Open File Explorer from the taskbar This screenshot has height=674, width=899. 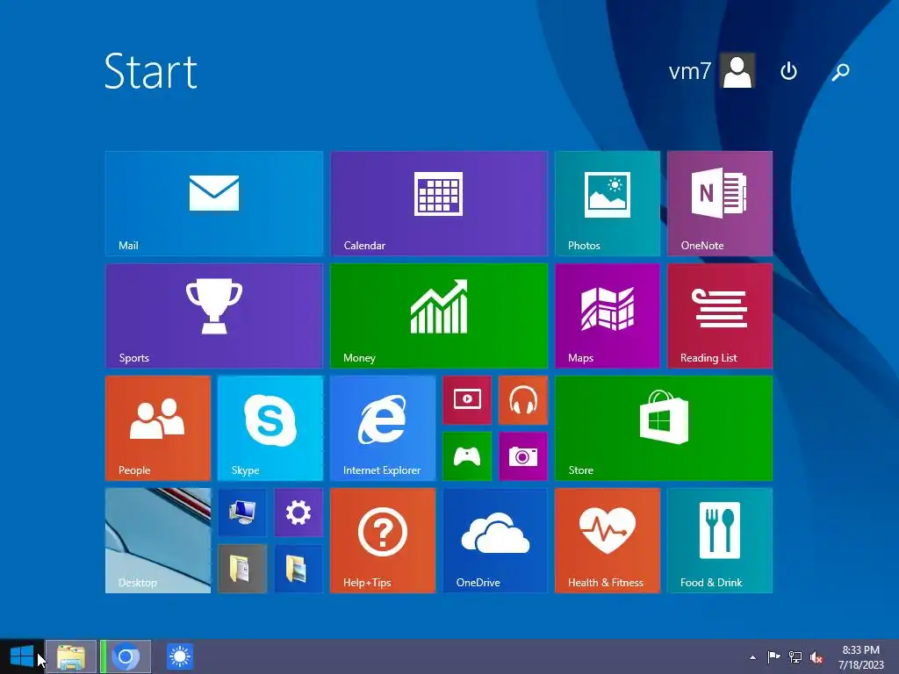point(71,656)
